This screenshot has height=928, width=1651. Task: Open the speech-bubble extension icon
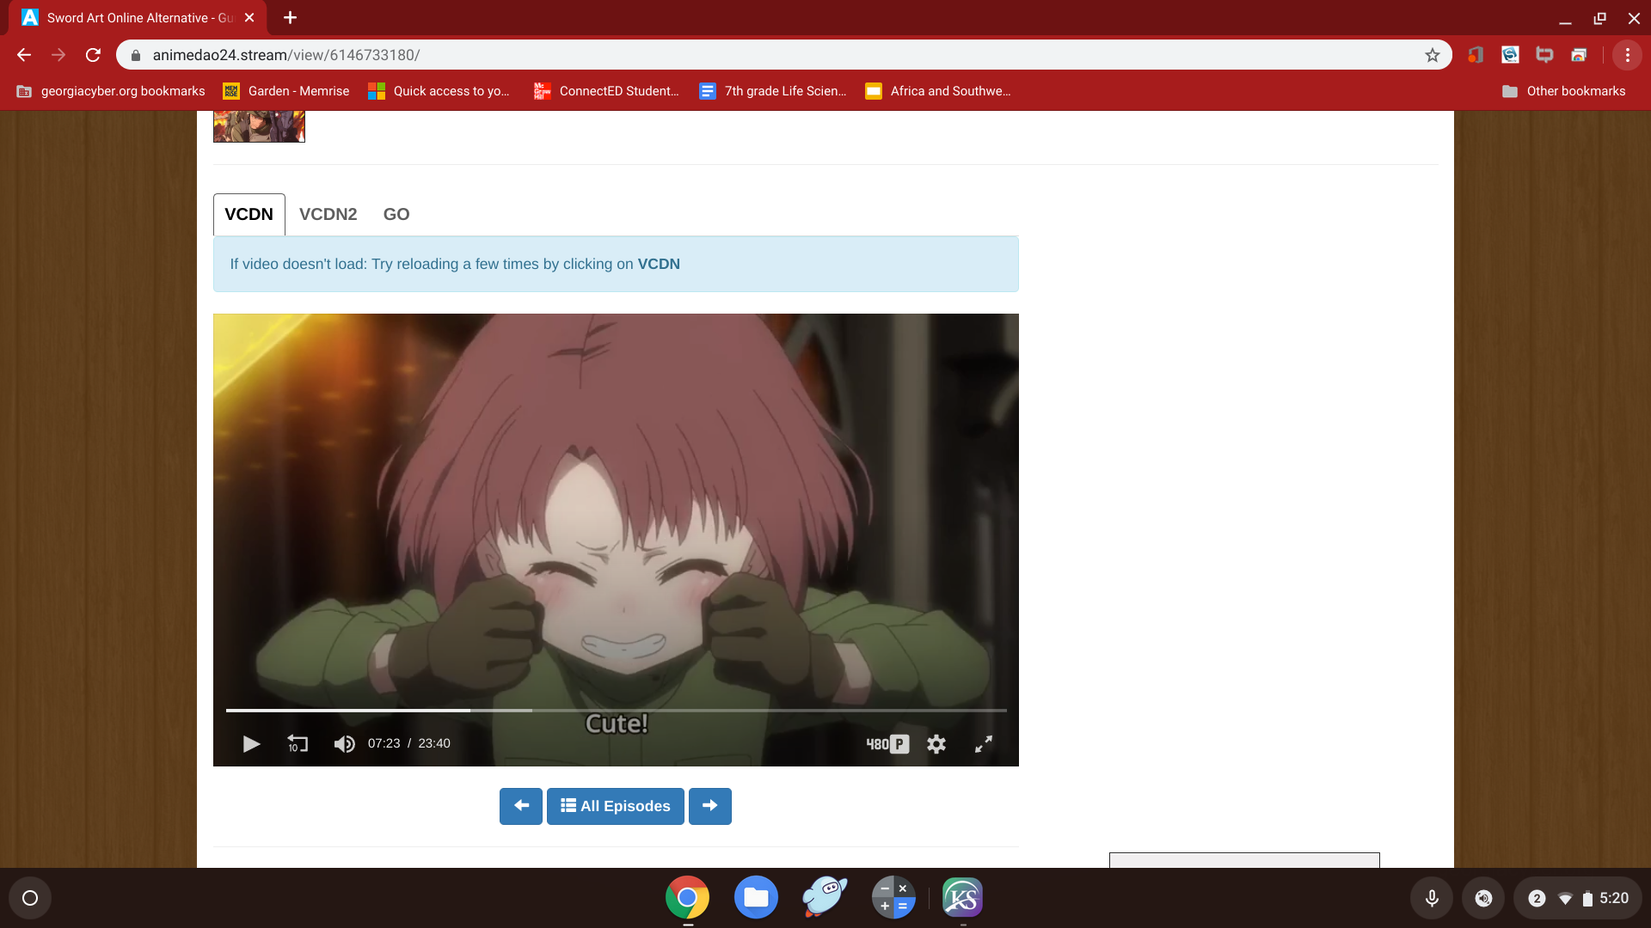click(x=1544, y=55)
